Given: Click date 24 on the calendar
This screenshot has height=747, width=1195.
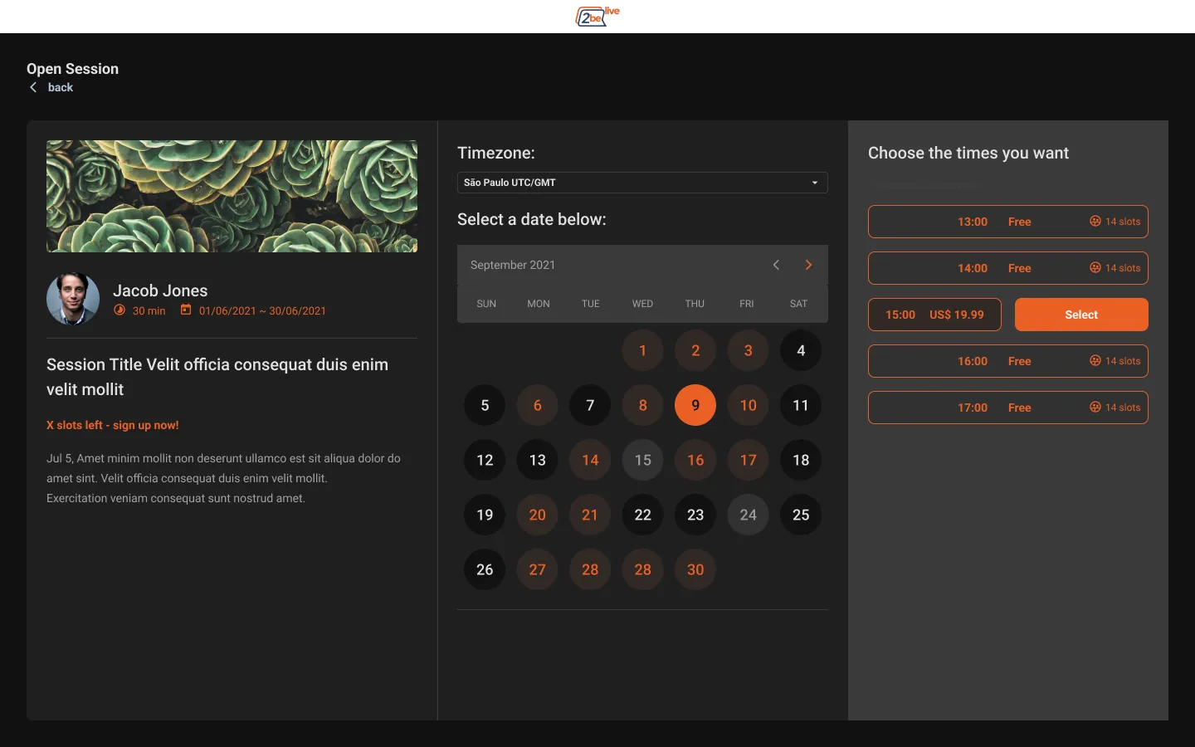Looking at the screenshot, I should [748, 515].
